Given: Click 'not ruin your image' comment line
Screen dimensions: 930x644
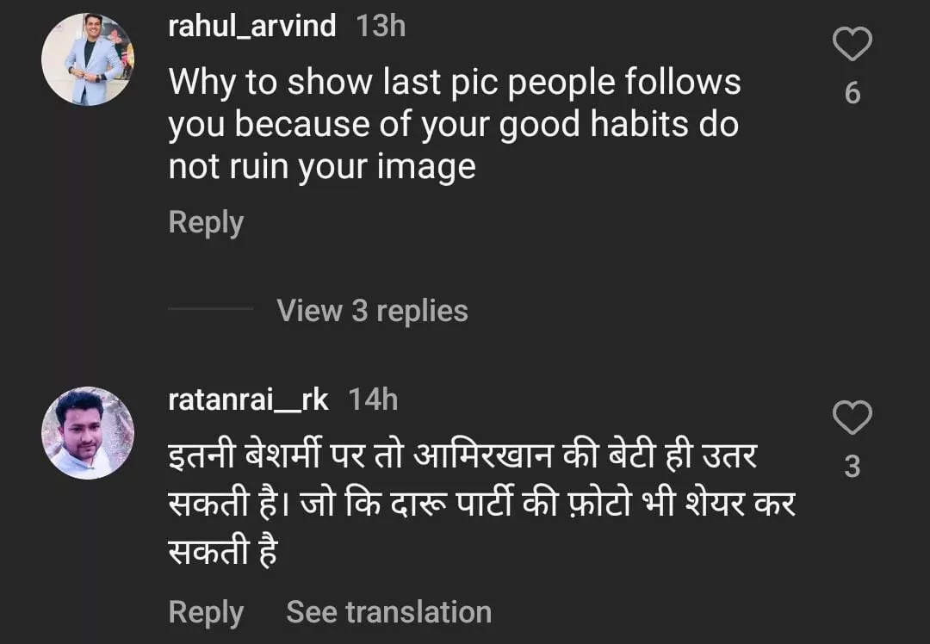Looking at the screenshot, I should point(322,166).
